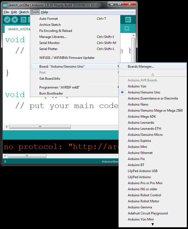Select LilyPad Arduino USB board

tap(153, 171)
